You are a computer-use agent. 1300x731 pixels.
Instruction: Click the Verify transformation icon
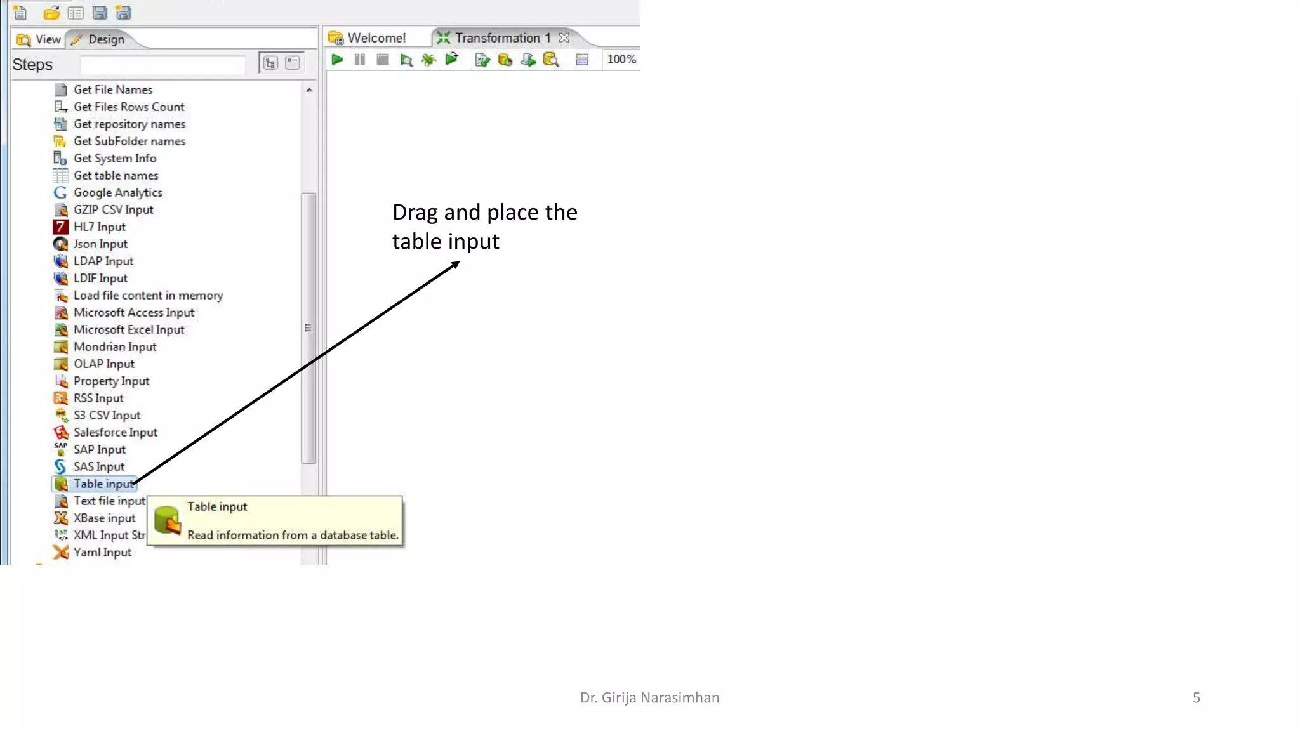482,60
